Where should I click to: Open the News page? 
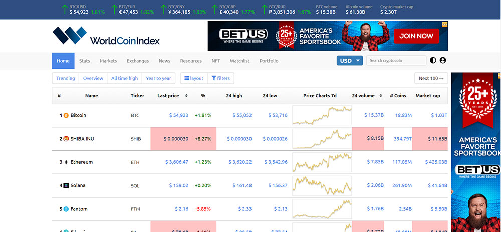(164, 61)
